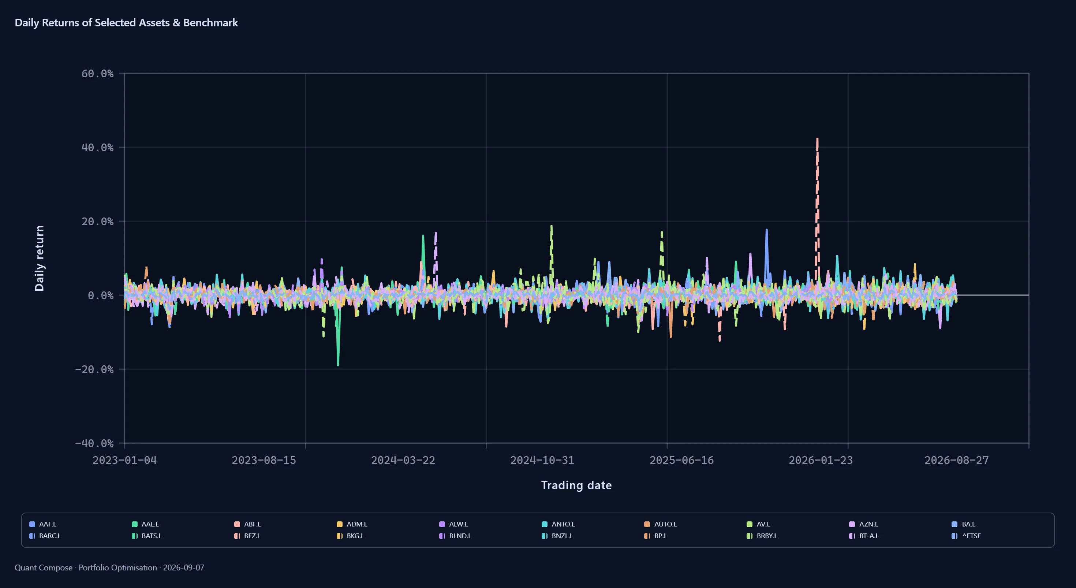Click the -20.0% y-axis tick label
The image size is (1076, 588).
pos(94,369)
